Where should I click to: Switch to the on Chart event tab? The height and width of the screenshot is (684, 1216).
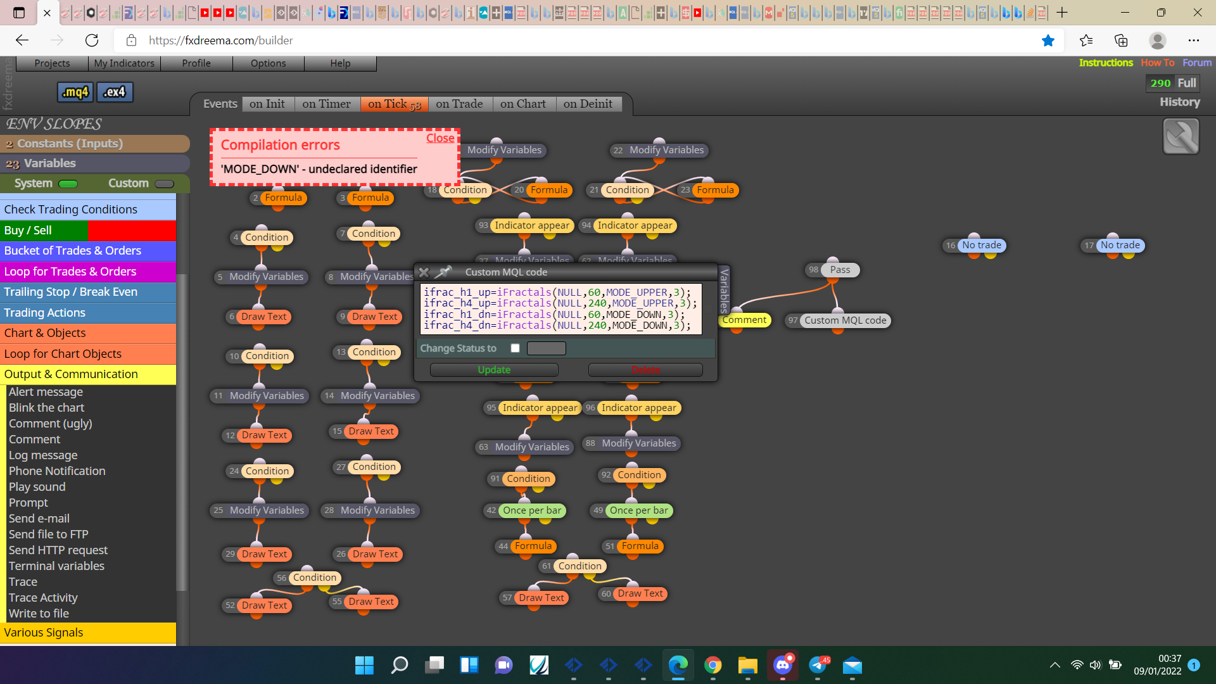[523, 104]
